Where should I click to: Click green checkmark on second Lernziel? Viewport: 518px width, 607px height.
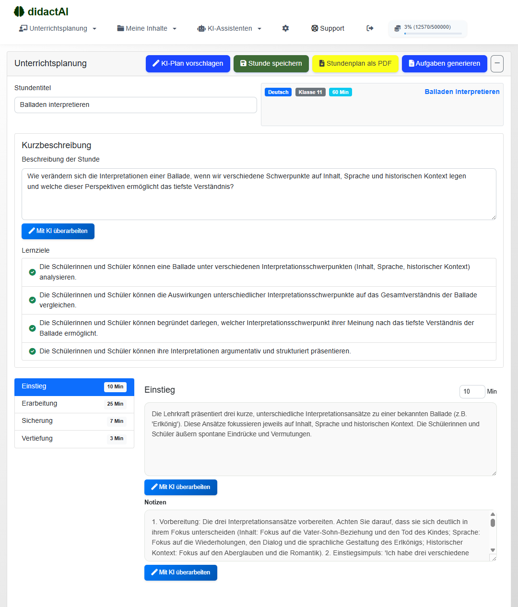[32, 300]
